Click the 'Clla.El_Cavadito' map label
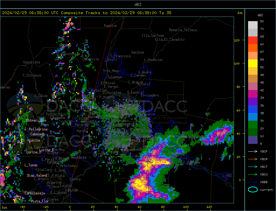Viewport: 276px width, 211px height. coord(170,40)
